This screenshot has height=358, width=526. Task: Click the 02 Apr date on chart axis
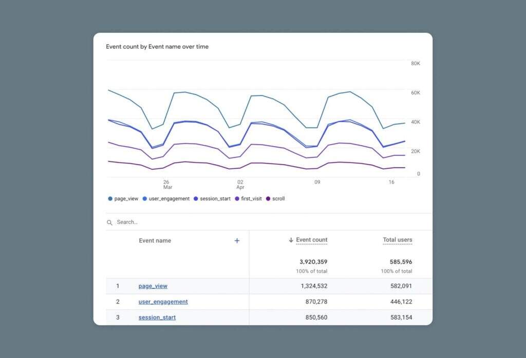coord(240,185)
